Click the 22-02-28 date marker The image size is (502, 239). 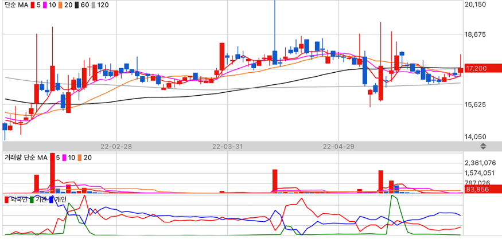(116, 147)
